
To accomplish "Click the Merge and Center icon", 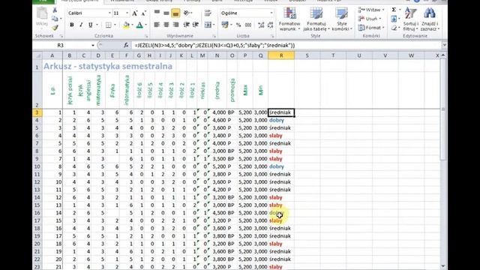I will 207,25.
